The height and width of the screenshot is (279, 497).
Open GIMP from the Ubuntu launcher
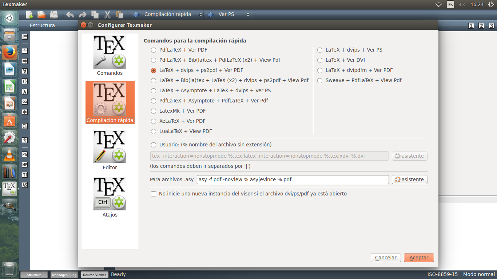pyautogui.click(x=9, y=206)
